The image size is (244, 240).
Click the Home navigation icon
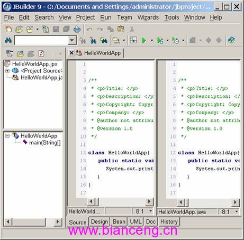(x=193, y=40)
